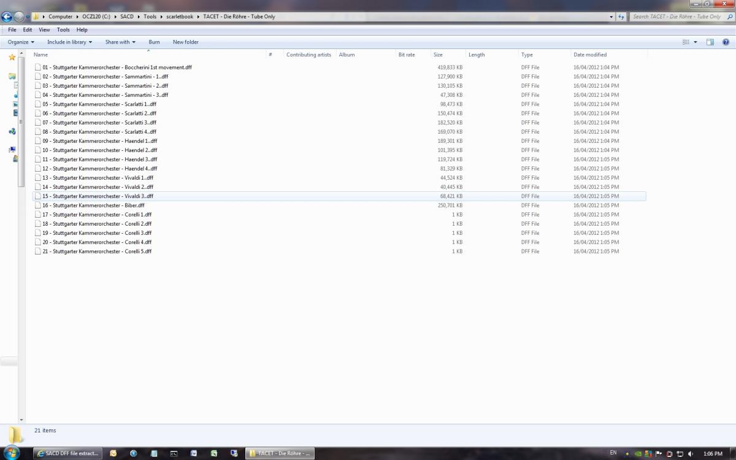Open the Windows Start orb
736x460 pixels.
pyautogui.click(x=12, y=453)
